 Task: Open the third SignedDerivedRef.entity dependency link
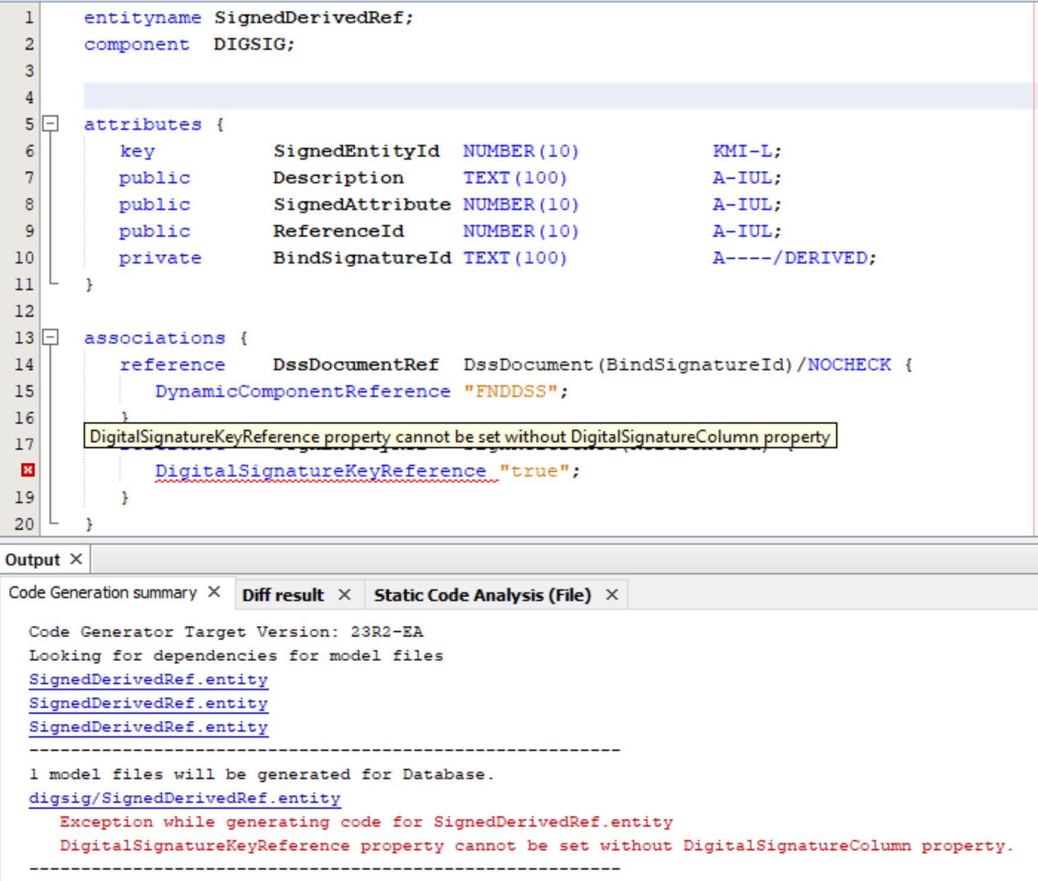coord(148,727)
